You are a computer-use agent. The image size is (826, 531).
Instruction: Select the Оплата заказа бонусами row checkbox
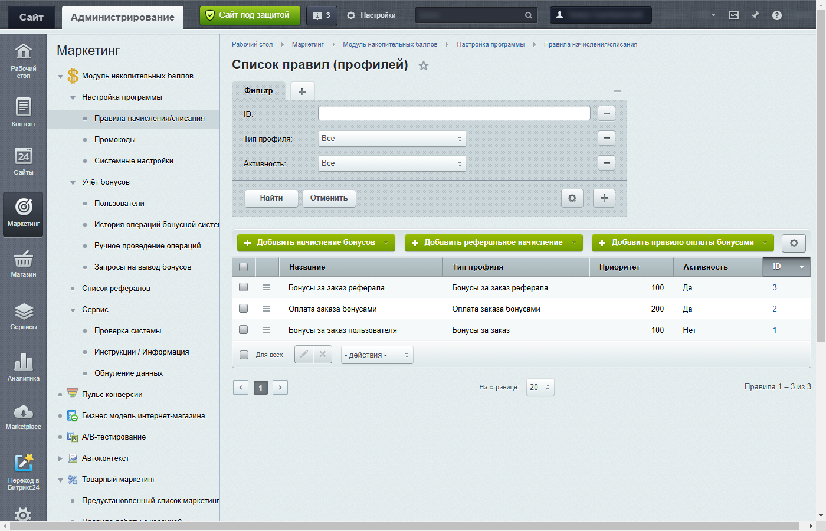click(244, 309)
